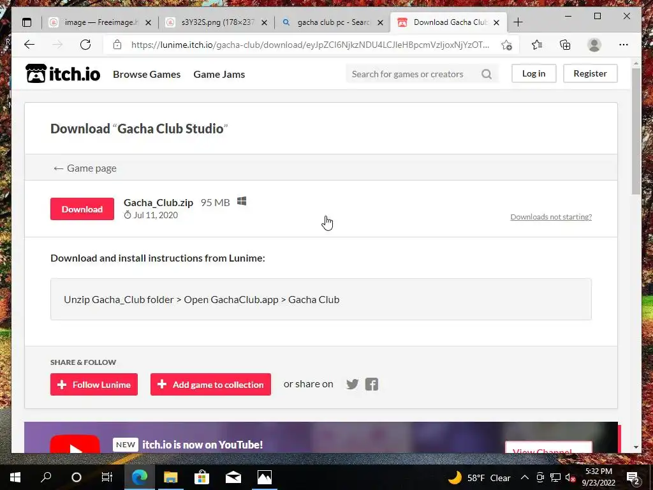The height and width of the screenshot is (490, 653).
Task: Click the Log in button
Action: (534, 73)
